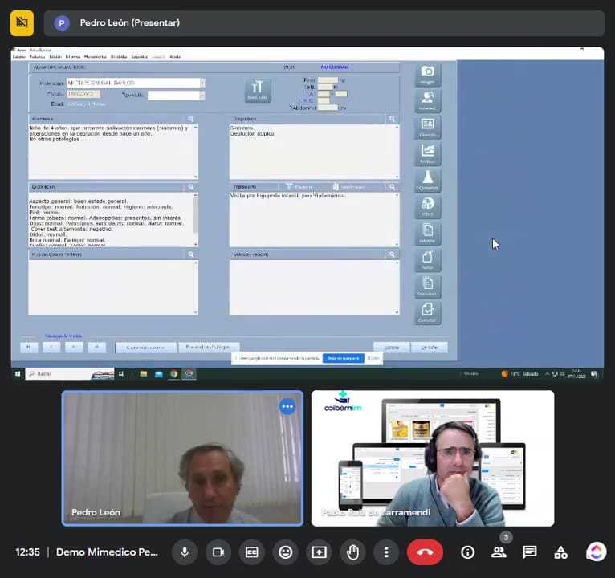This screenshot has height=578, width=615.
Task: Open more options three-dot menu
Action: tap(386, 552)
